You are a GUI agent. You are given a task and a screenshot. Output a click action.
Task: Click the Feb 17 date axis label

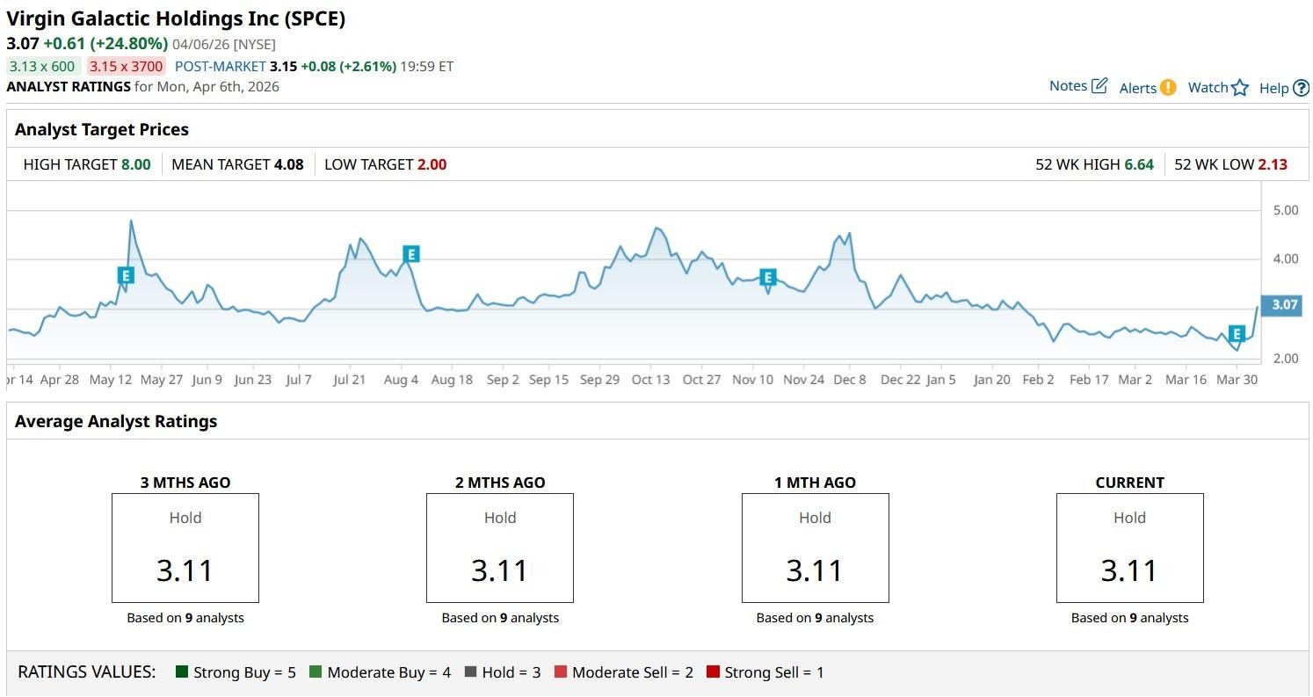tap(1089, 380)
